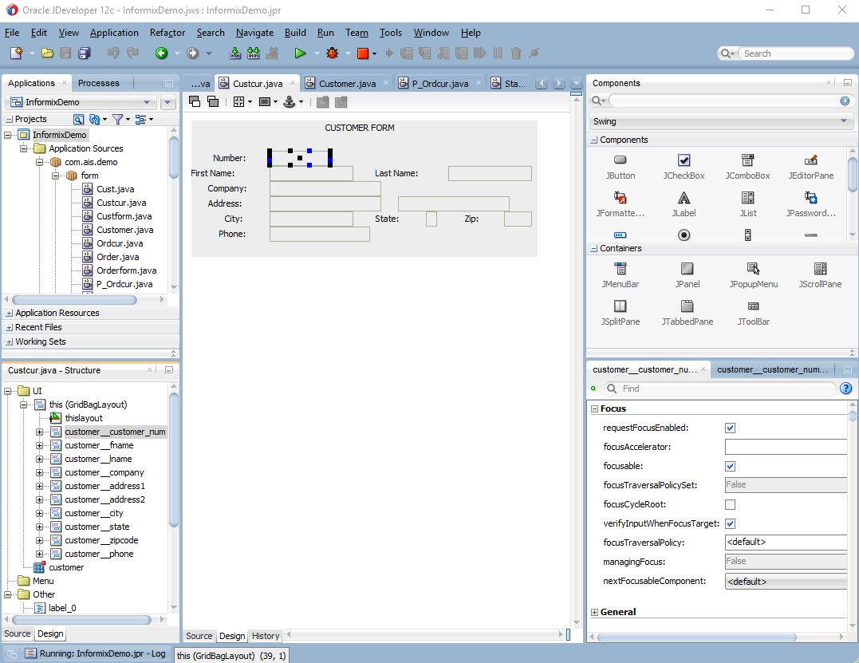The image size is (859, 663).
Task: Click the property inspector horizontal scrollbar
Action: [697, 637]
